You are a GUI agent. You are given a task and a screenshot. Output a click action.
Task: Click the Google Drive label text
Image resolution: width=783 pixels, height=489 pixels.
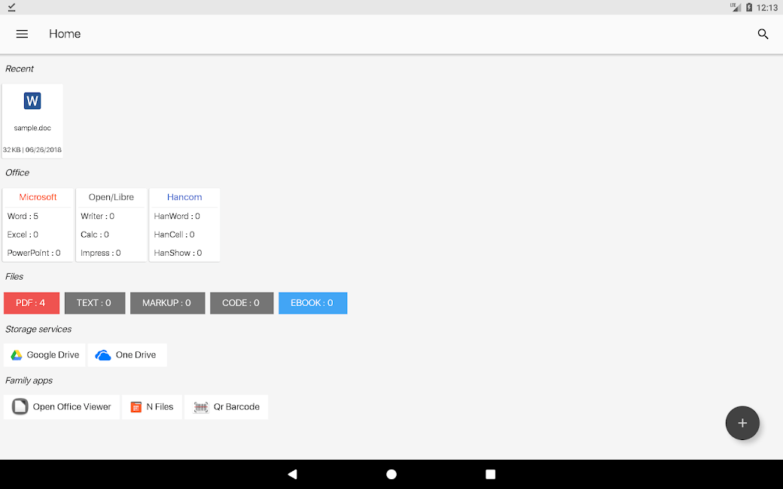pos(53,355)
